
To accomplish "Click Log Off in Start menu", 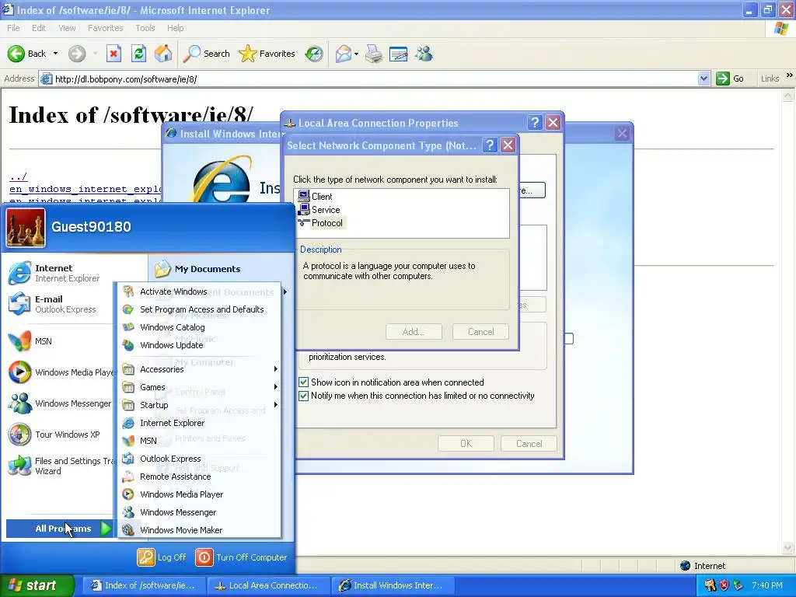I will (x=162, y=557).
